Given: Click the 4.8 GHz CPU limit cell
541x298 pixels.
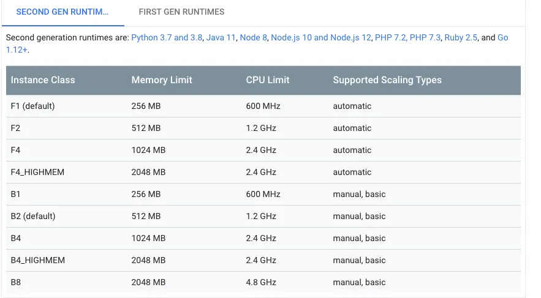Looking at the screenshot, I should click(x=261, y=282).
